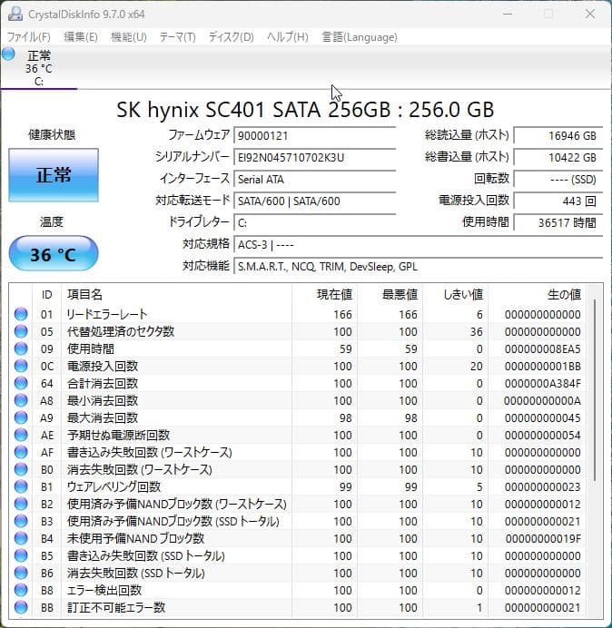The image size is (612, 628).
Task: Click status orb for row 0C 電源投入回数
Action: (21, 366)
